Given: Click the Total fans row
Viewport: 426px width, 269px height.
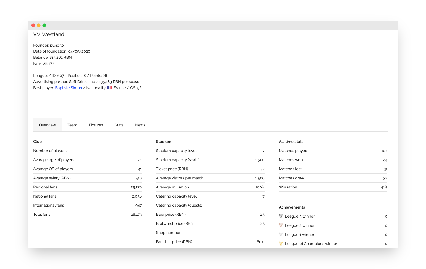Looking at the screenshot, I should coord(87,214).
